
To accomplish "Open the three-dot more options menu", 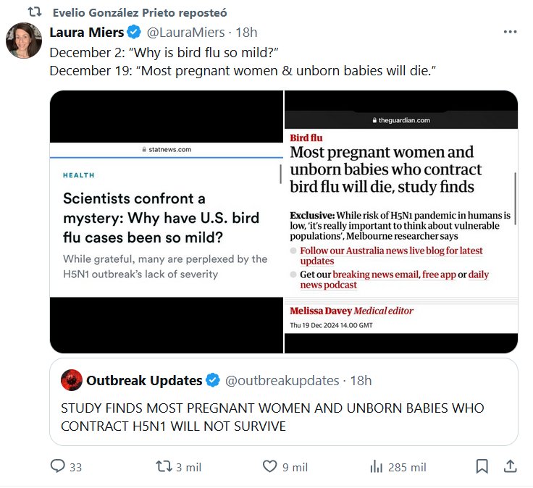I will pos(510,32).
